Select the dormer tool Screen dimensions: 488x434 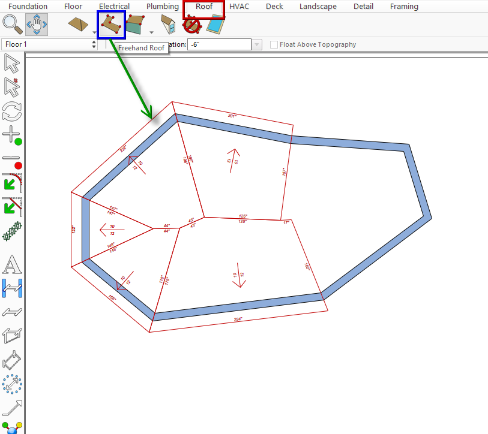(169, 25)
